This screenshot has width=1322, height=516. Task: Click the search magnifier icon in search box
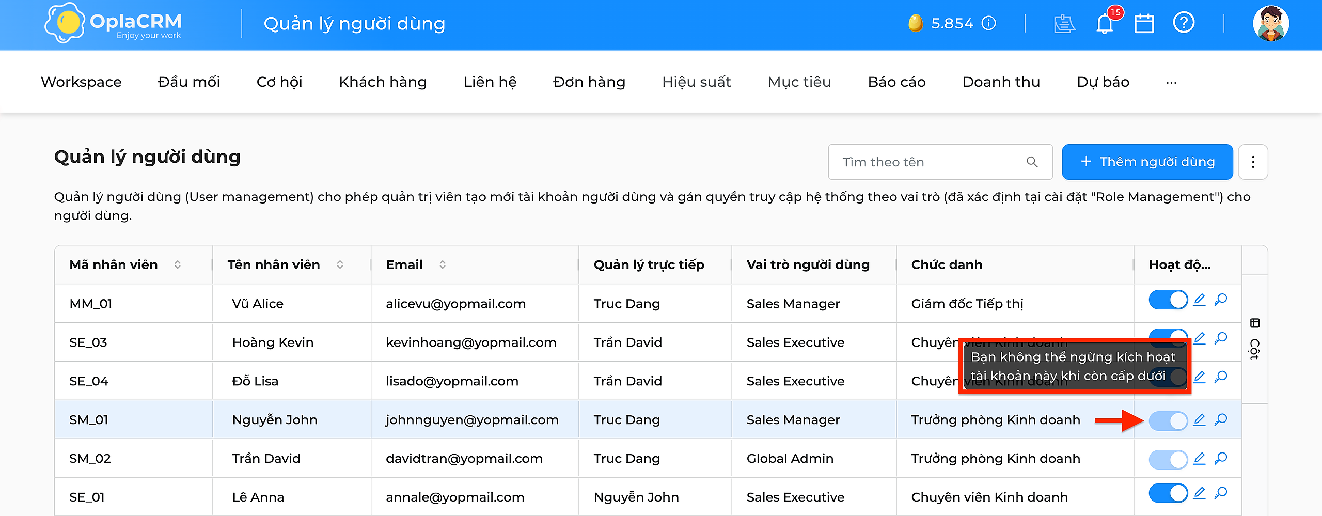pyautogui.click(x=1032, y=162)
